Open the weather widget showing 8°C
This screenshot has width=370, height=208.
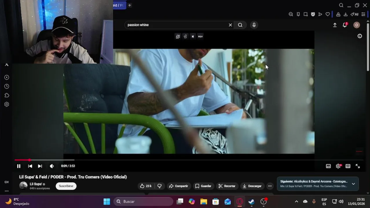tap(17, 201)
